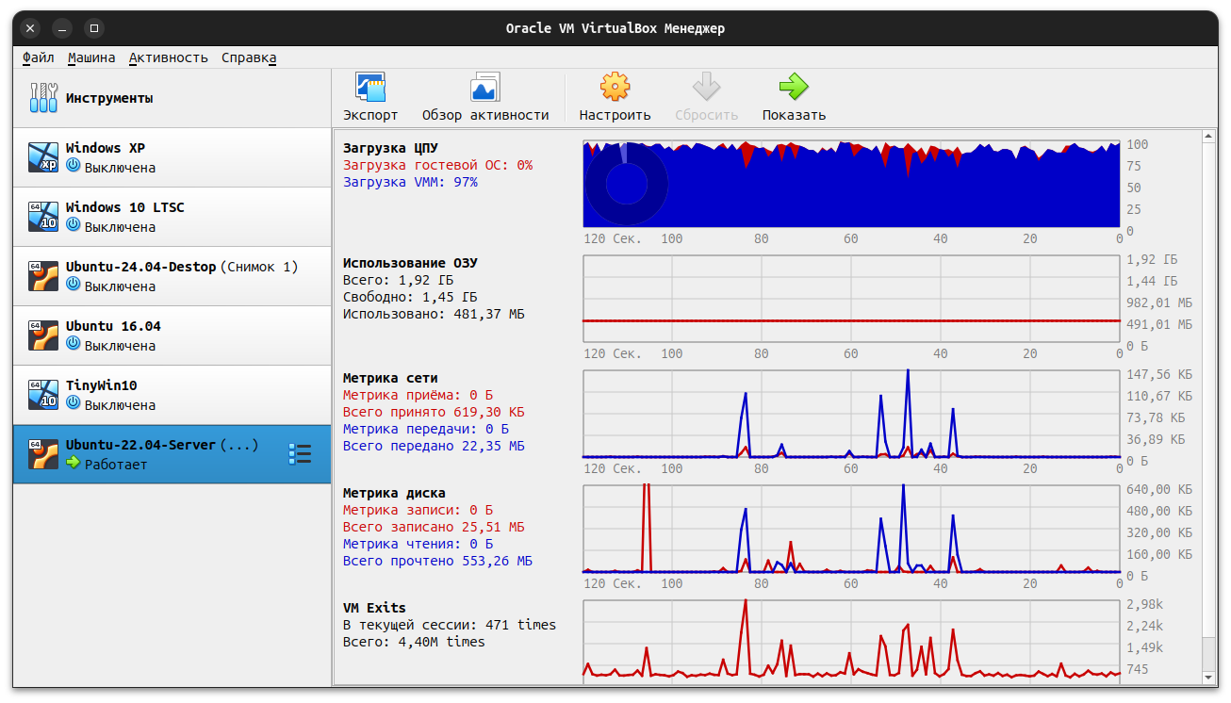Click В текущей сессии: 471 times text
Screen dimensions: 1231x703
coord(450,625)
